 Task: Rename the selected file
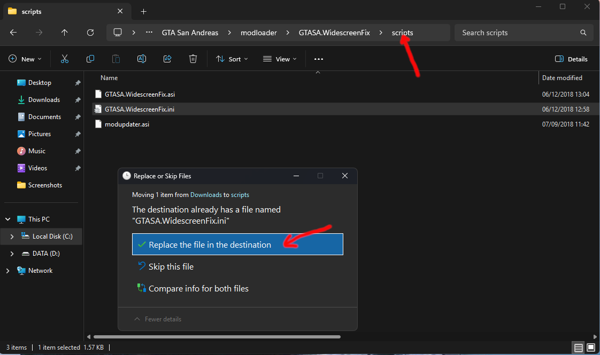tap(142, 59)
